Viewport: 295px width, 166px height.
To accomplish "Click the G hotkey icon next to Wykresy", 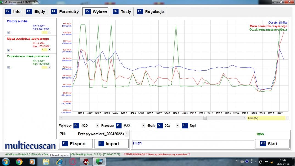I will (x=76, y=126).
